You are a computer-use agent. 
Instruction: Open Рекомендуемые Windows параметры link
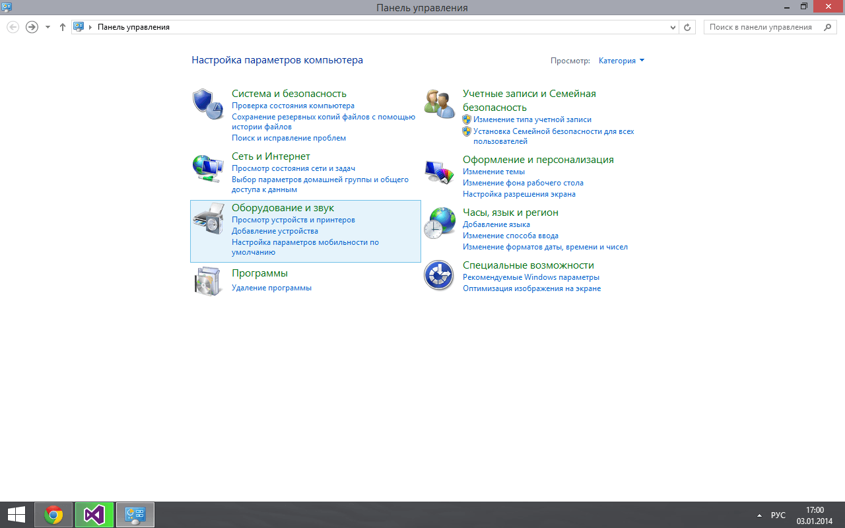pos(531,277)
